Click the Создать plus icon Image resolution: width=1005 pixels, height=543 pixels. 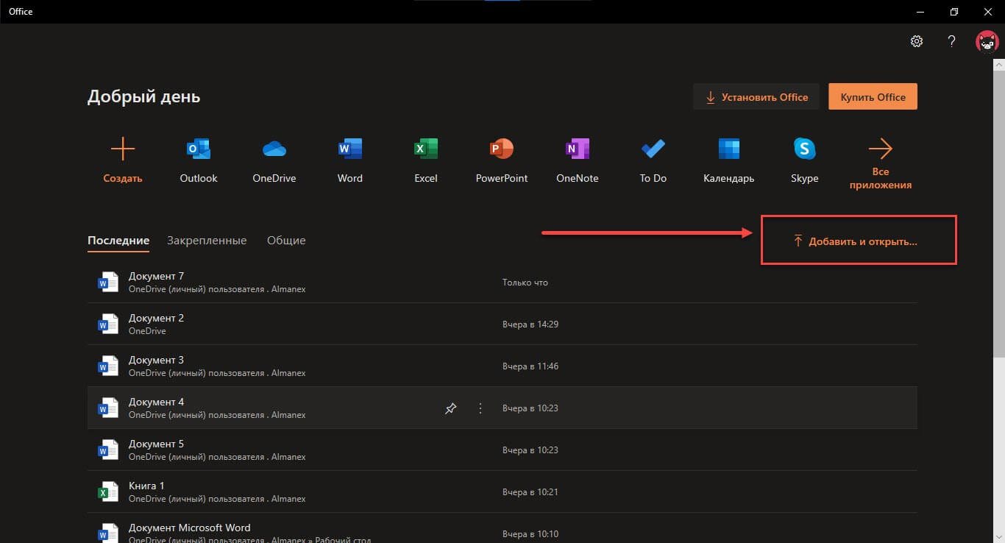coord(122,149)
